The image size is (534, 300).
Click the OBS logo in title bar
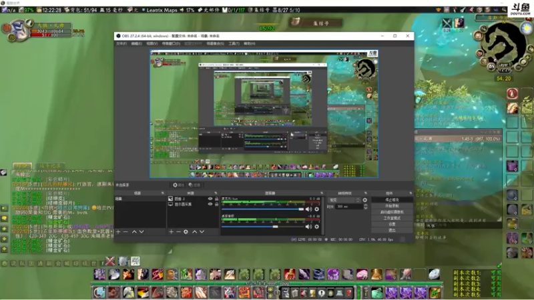(x=118, y=36)
